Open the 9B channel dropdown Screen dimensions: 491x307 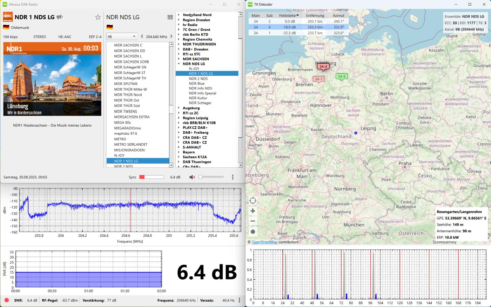[x=122, y=36]
